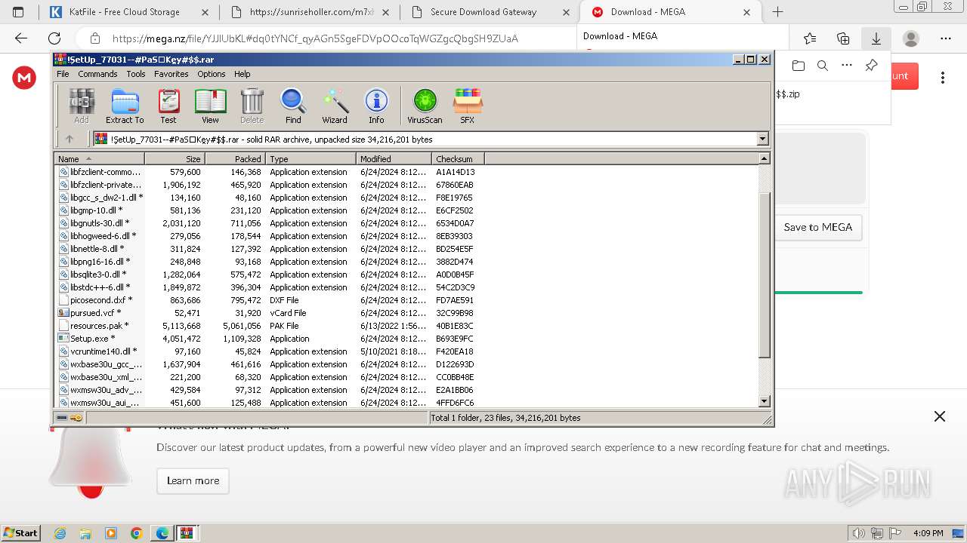Pin the downloads panel
967x543 pixels.
point(871,66)
